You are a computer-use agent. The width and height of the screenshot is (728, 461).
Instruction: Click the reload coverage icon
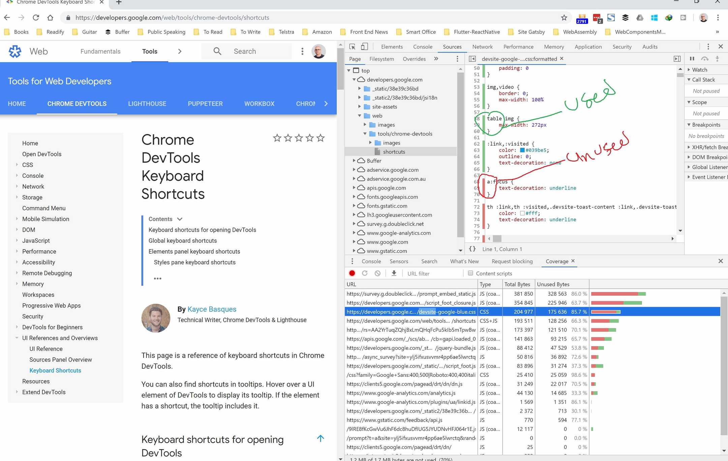pos(365,273)
